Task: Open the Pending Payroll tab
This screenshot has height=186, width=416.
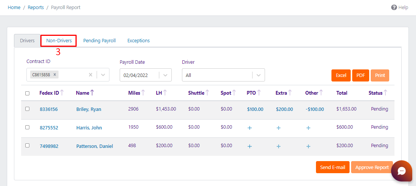Action: pos(100,41)
